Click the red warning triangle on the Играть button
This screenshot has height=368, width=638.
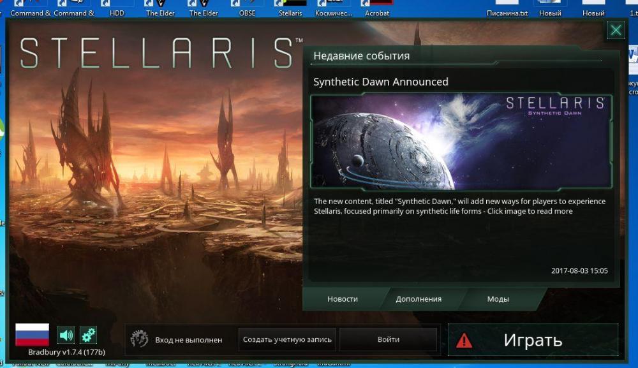(464, 340)
